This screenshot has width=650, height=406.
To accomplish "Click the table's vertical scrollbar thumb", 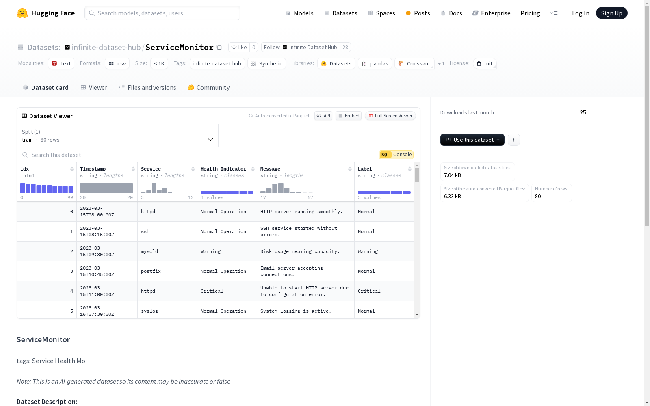I will pos(417,175).
